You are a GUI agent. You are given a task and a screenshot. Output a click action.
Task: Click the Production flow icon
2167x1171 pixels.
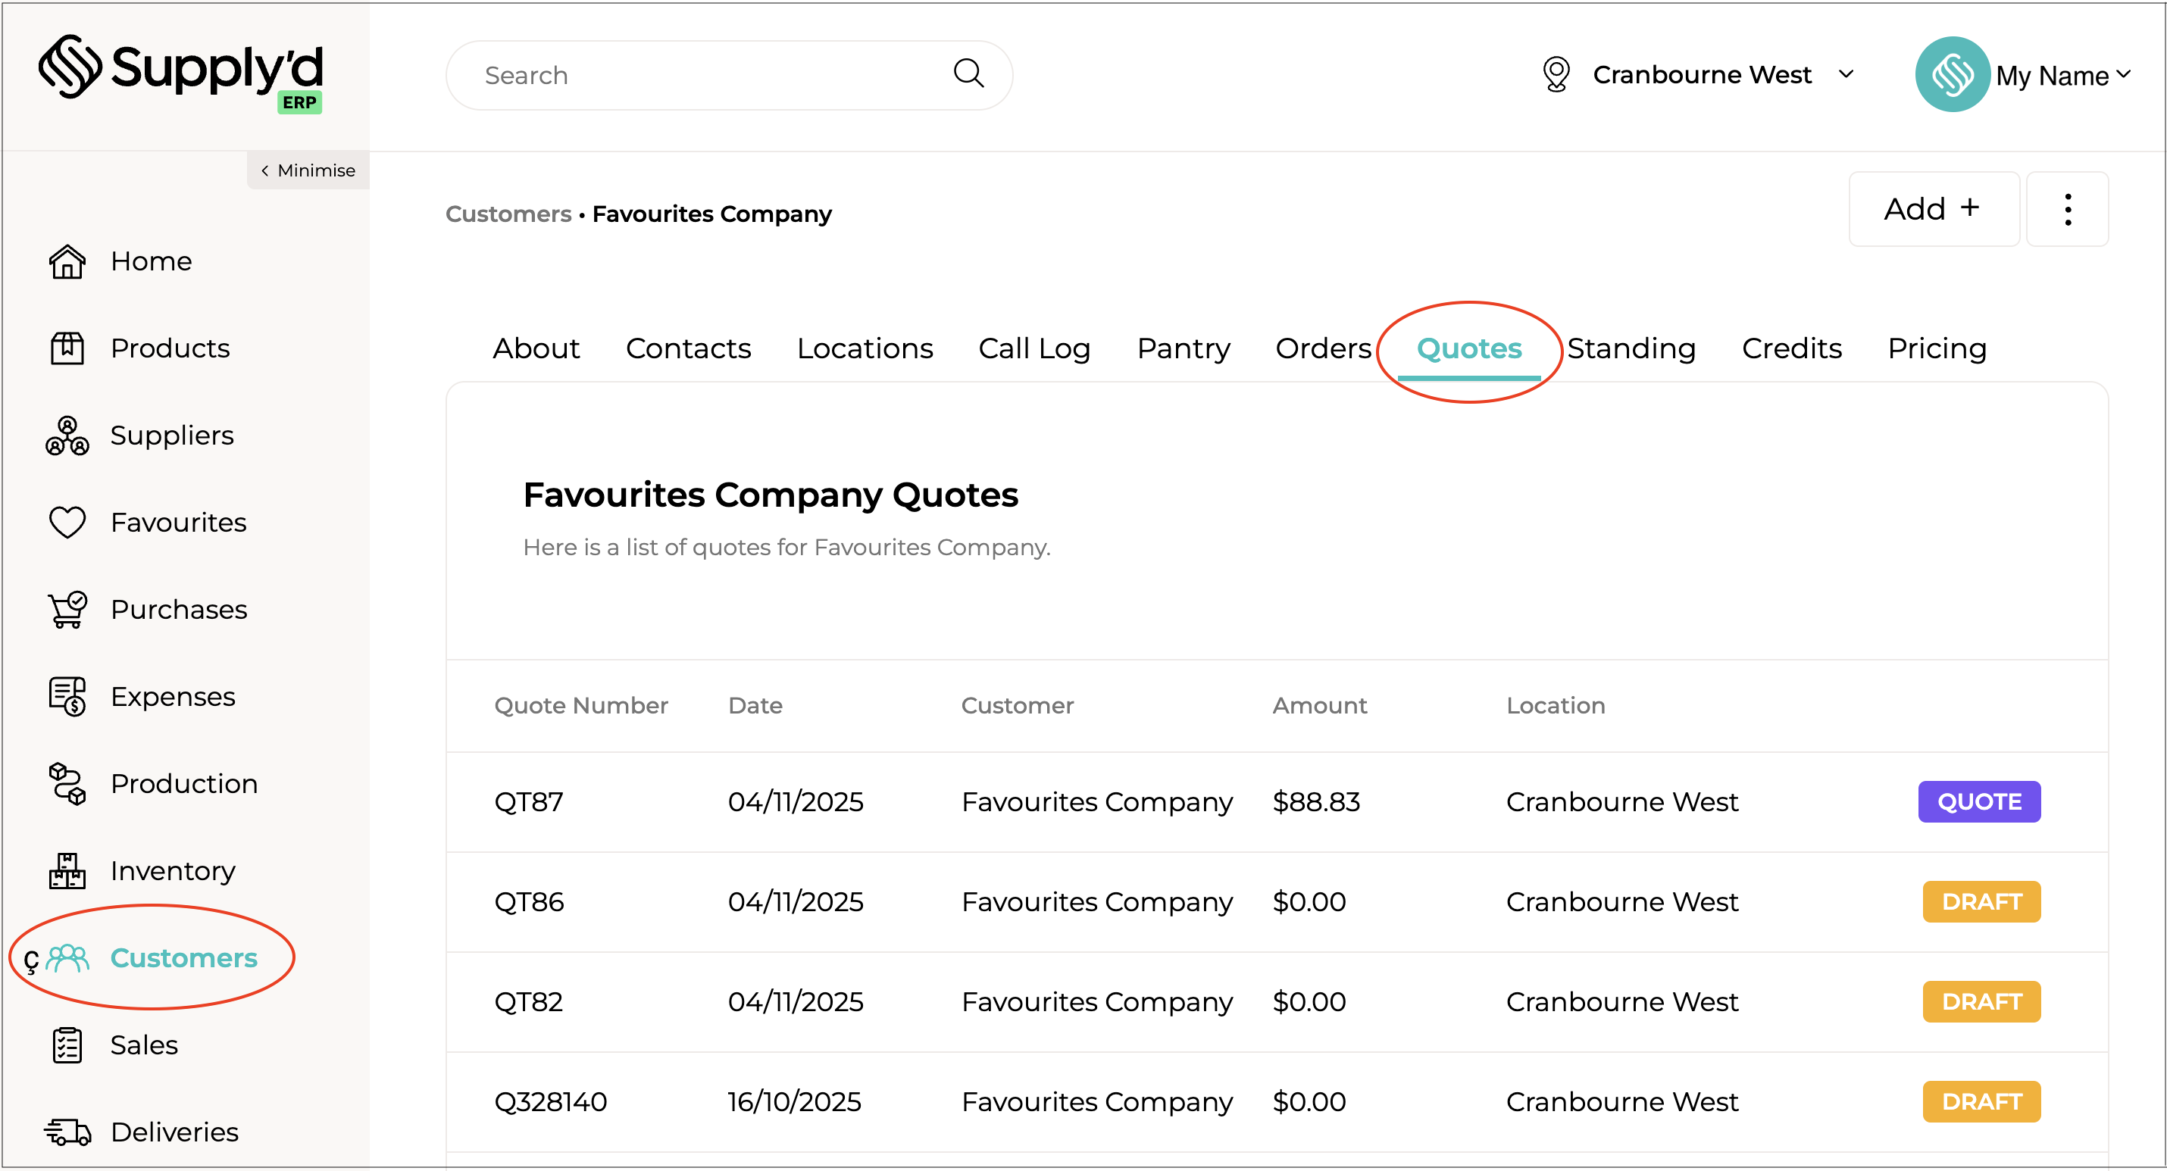(x=67, y=784)
